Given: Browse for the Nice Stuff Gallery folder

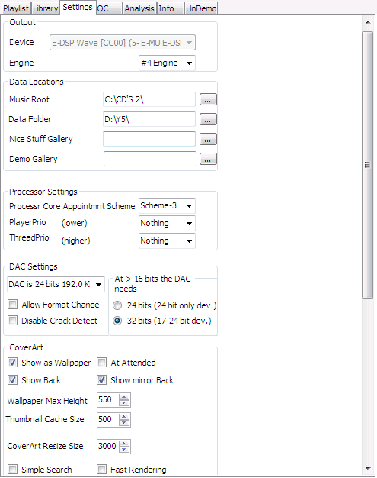Looking at the screenshot, I should (208, 139).
